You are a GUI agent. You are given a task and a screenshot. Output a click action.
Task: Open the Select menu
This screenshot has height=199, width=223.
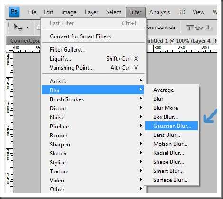113,12
